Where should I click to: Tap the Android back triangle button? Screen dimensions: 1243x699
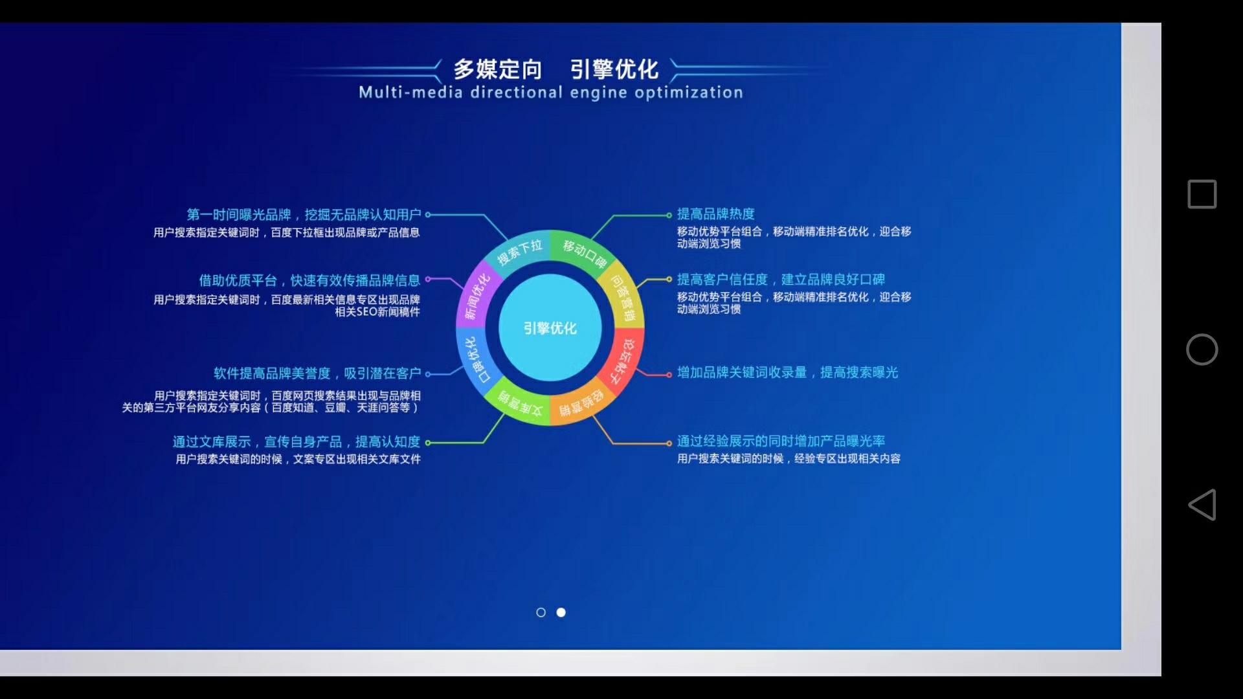pyautogui.click(x=1202, y=505)
